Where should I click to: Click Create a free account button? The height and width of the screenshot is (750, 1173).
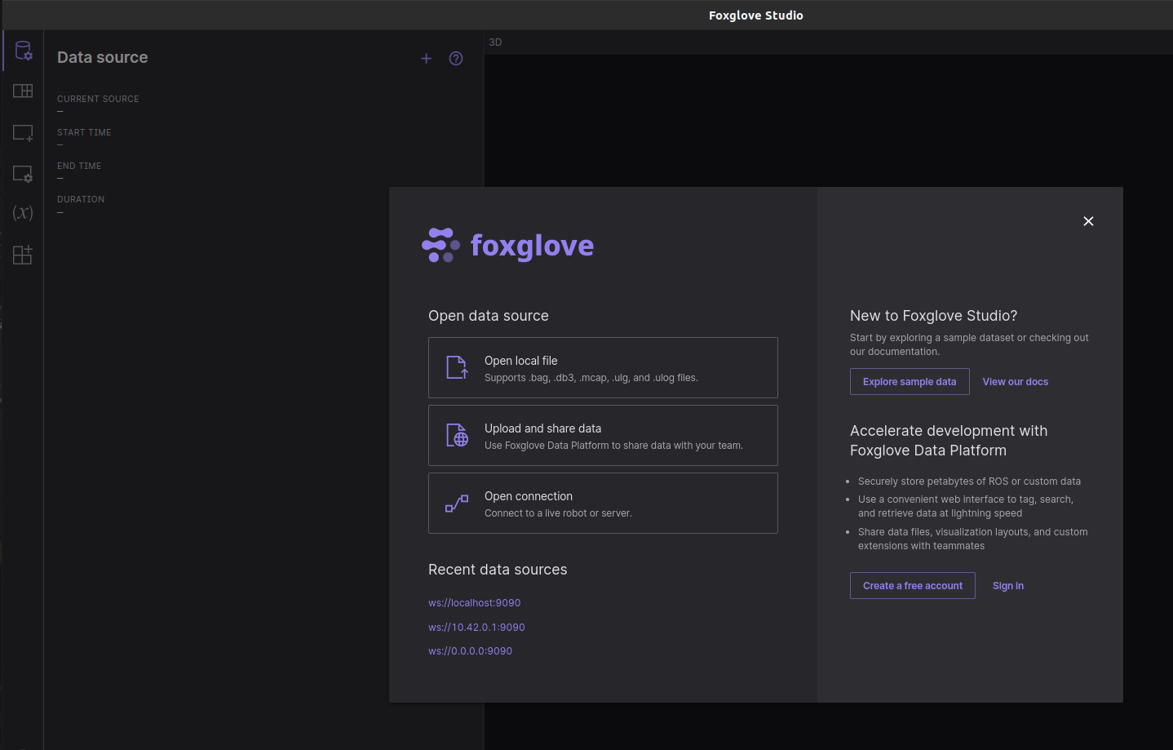[x=912, y=586]
